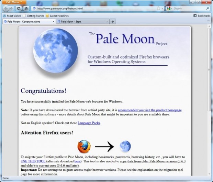The image size is (213, 182).
Task: Switch to Pale Moon - Congratulations tab
Action: 29,21
